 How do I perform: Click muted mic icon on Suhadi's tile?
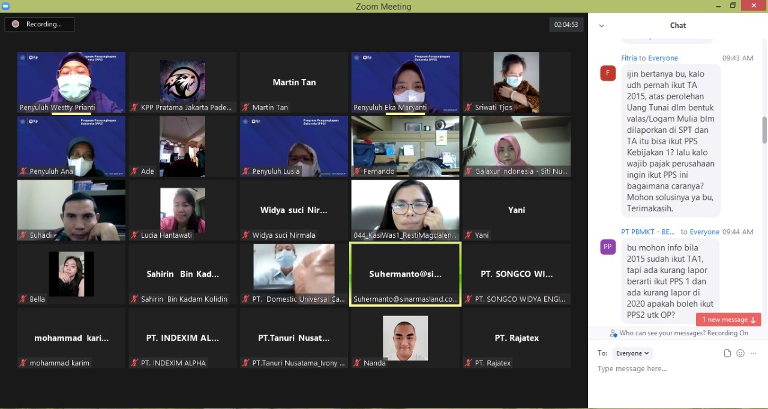tap(23, 235)
